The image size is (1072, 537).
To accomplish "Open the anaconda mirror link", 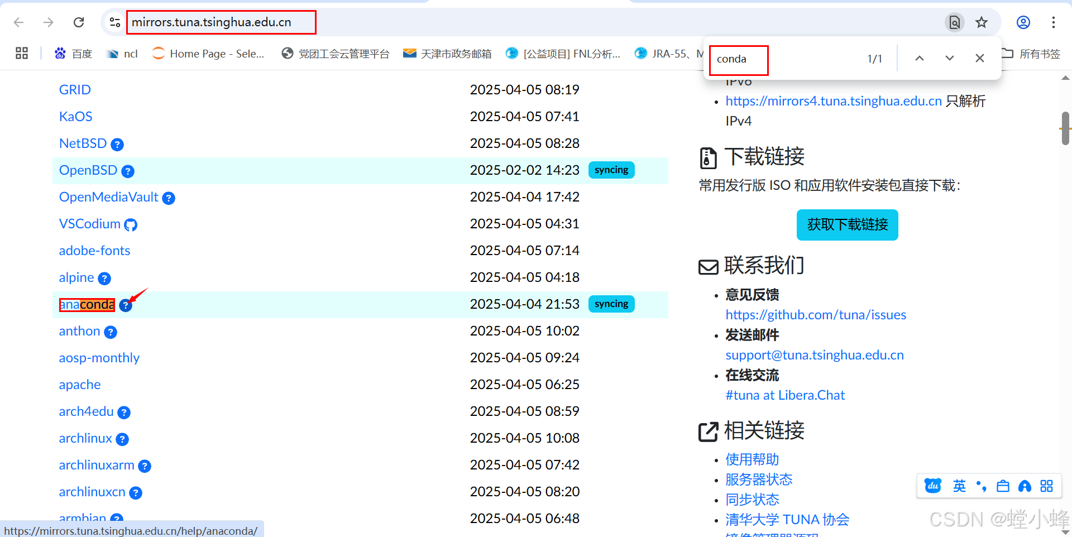I will pos(87,304).
